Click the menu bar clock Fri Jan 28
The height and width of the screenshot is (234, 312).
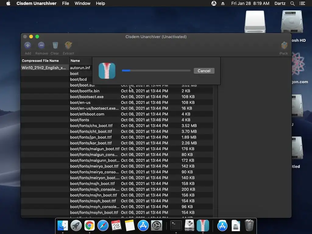[250, 3]
